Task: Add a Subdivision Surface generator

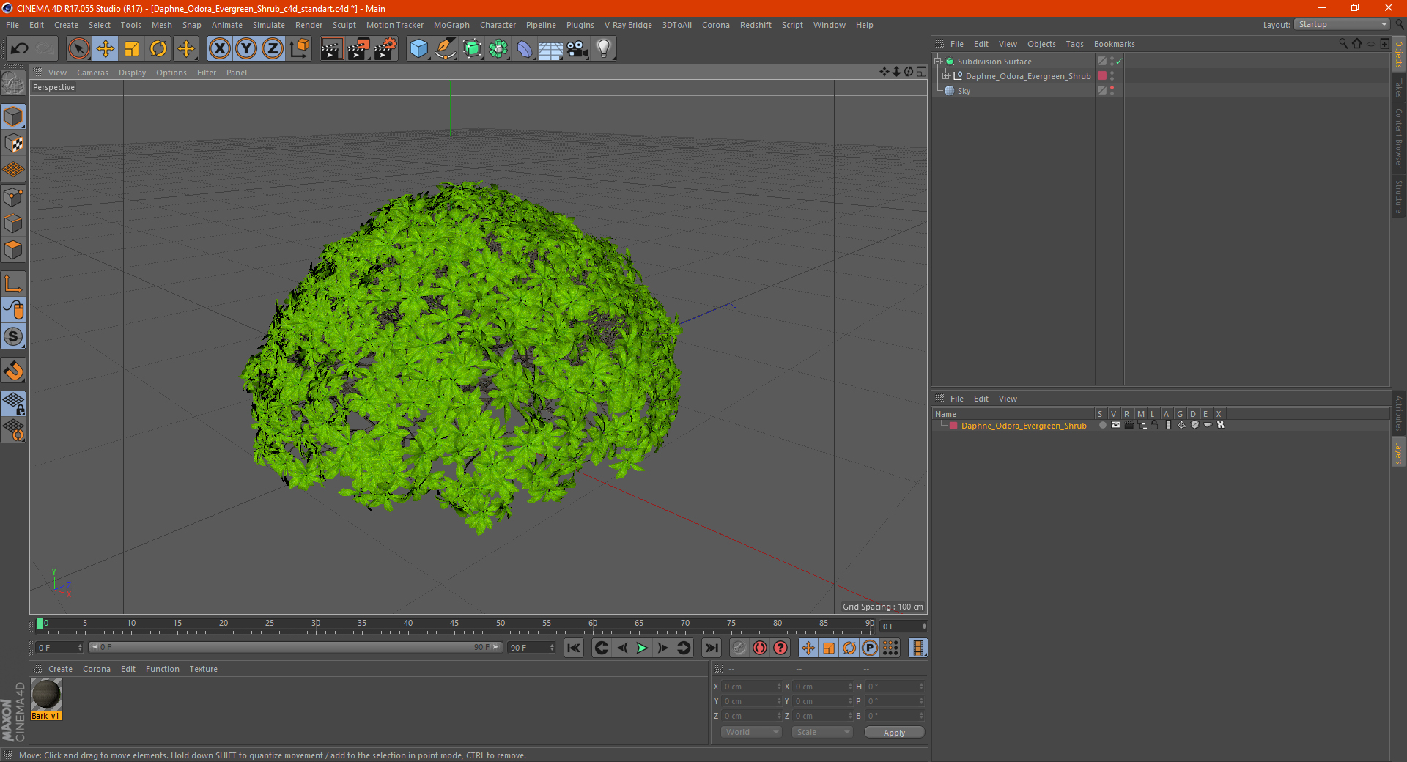Action: pyautogui.click(x=472, y=49)
